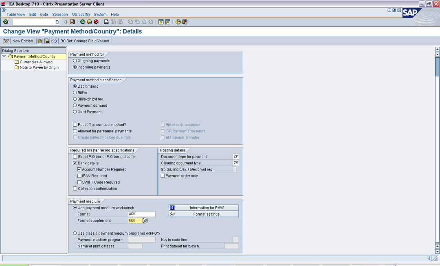Check the Payment order only checkbox
The width and height of the screenshot is (440, 266).
pos(163,176)
